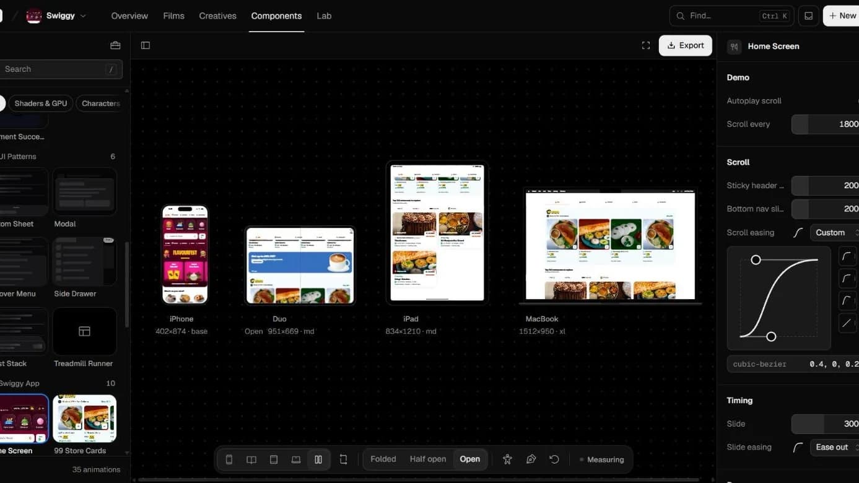
Task: Adjust the Scroll every slider
Action: 825,124
